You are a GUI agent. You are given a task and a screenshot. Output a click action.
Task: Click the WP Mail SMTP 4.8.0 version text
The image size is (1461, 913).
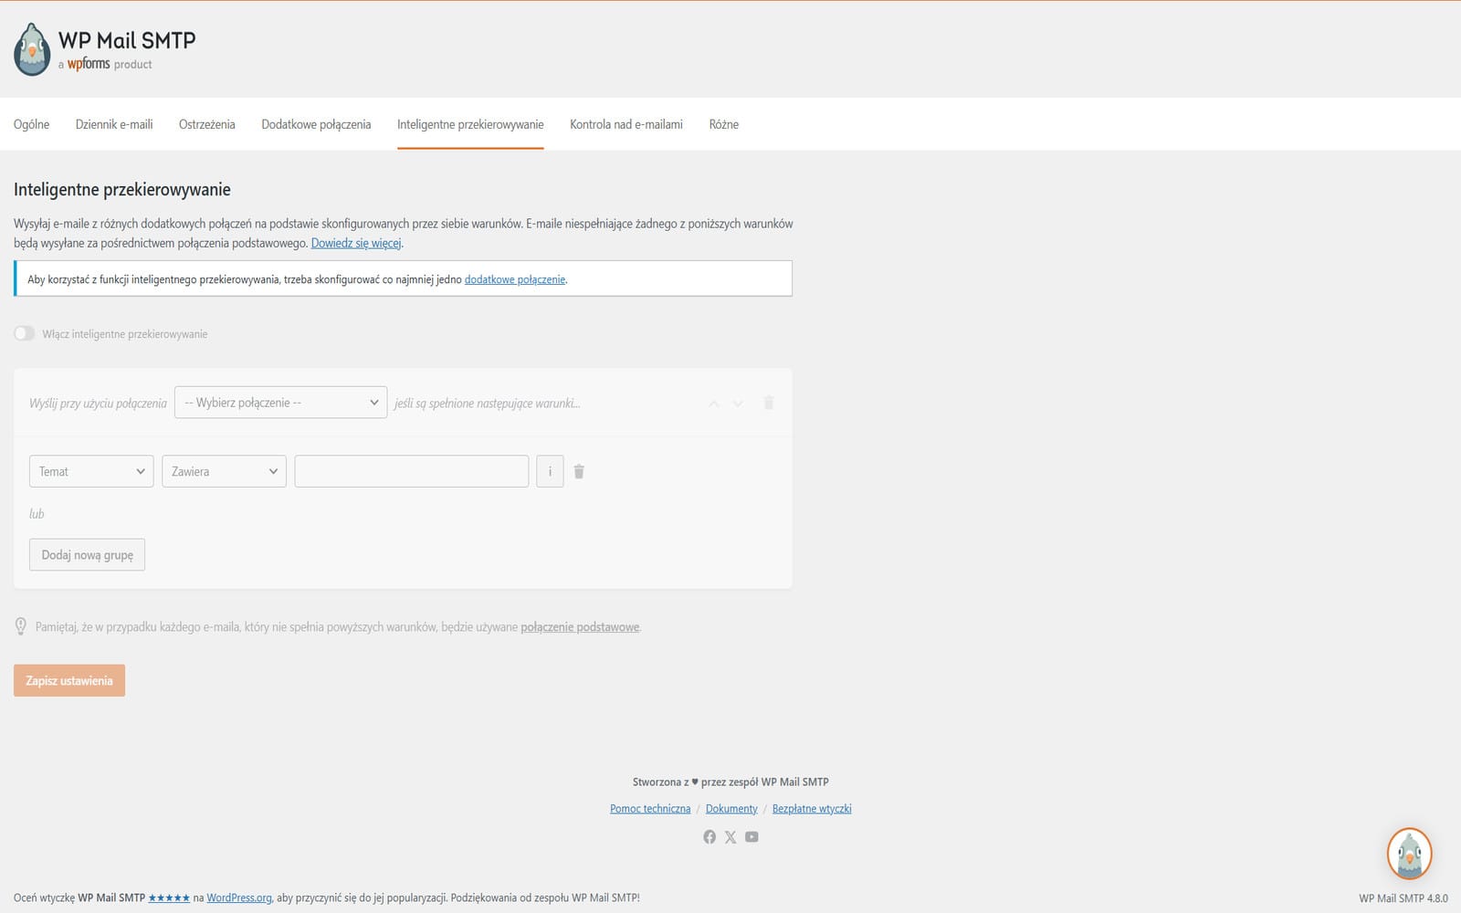point(1403,898)
